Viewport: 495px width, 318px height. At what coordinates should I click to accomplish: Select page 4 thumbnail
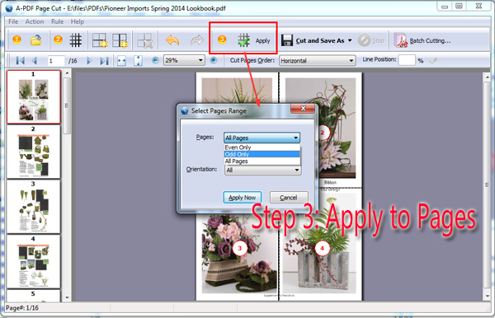pos(34,262)
